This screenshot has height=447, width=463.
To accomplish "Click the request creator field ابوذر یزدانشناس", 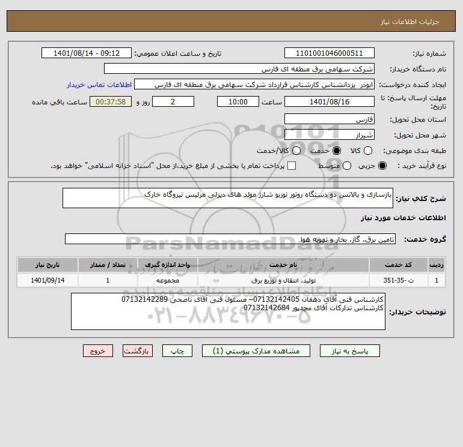I will click(254, 84).
